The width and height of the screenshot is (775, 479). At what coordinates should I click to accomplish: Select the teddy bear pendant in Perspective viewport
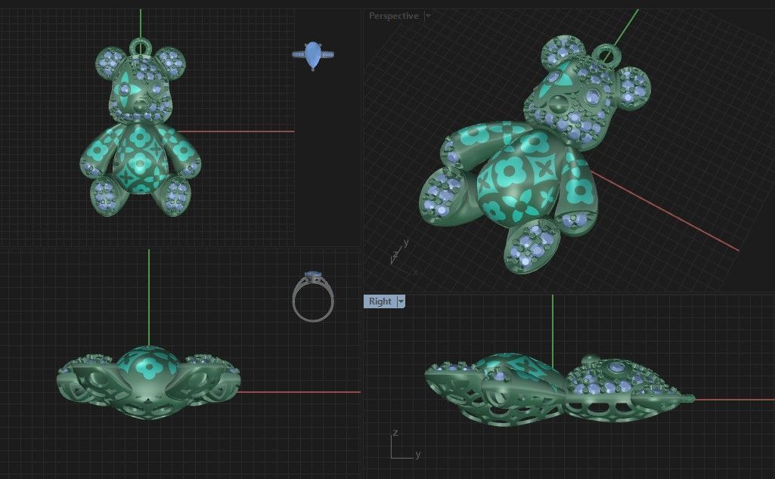pyautogui.click(x=534, y=156)
